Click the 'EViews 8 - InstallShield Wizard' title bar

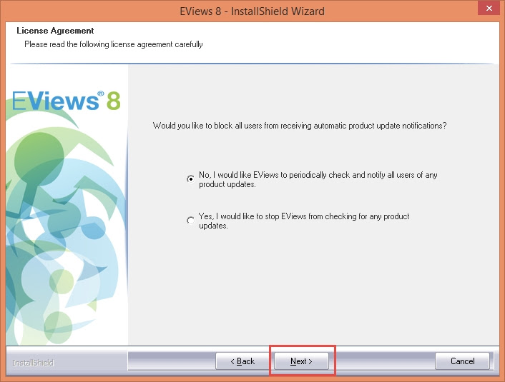[x=252, y=11]
